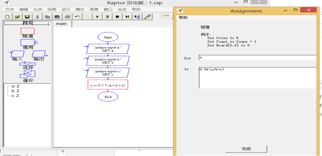This screenshot has height=156, width=322.
Task: Open a file with the folder icon
Action: tap(17, 16)
